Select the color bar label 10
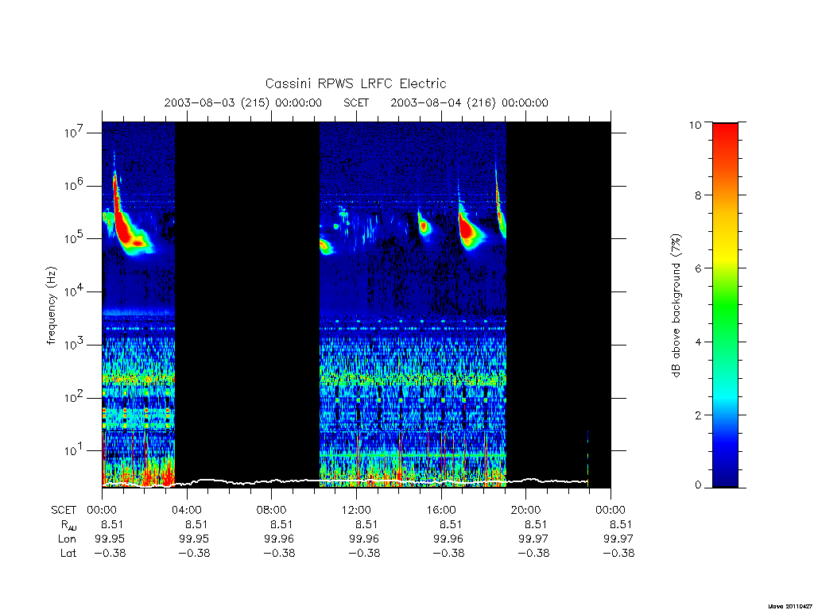 695,125
